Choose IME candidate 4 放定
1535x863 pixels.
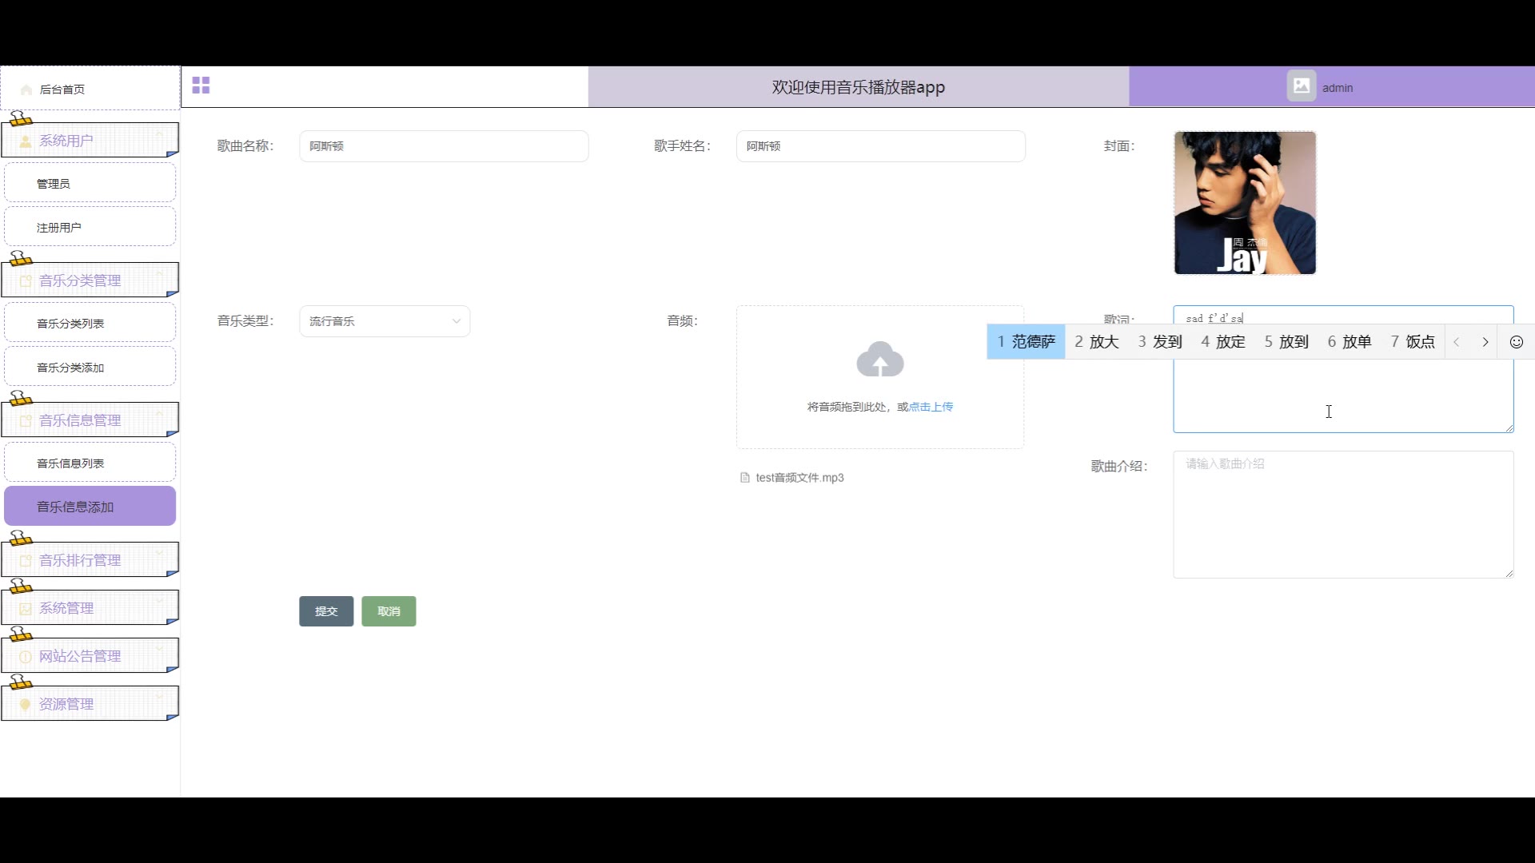(x=1223, y=342)
